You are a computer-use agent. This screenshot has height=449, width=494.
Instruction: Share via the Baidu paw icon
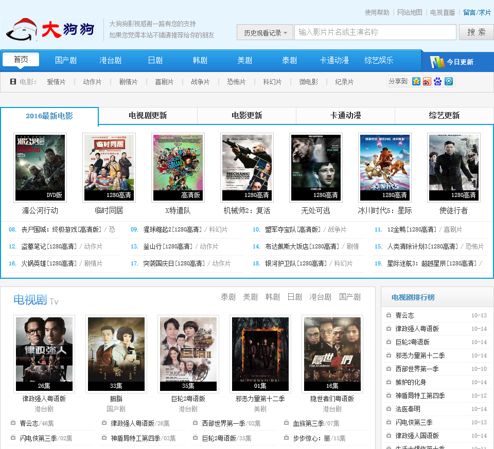[x=437, y=82]
